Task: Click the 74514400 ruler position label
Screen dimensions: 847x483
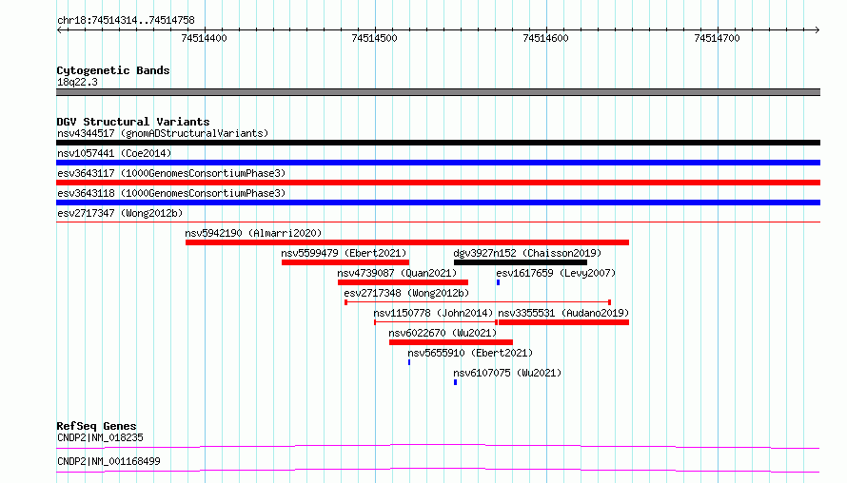Action: point(205,38)
